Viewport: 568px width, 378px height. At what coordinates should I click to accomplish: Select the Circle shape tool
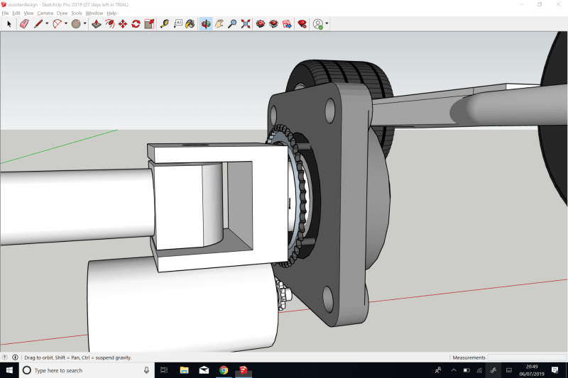76,24
